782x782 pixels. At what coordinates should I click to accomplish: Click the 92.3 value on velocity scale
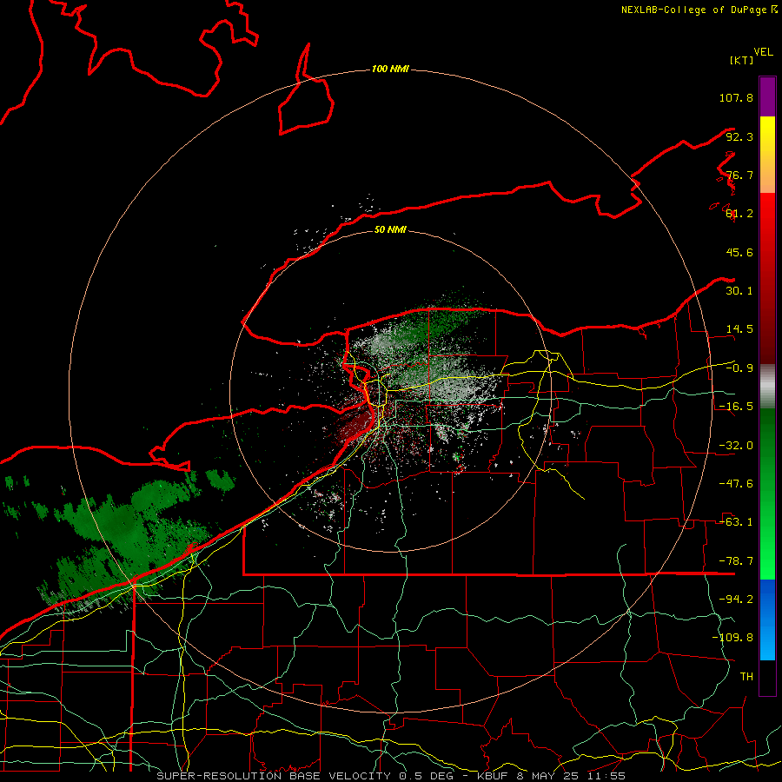[x=739, y=136]
